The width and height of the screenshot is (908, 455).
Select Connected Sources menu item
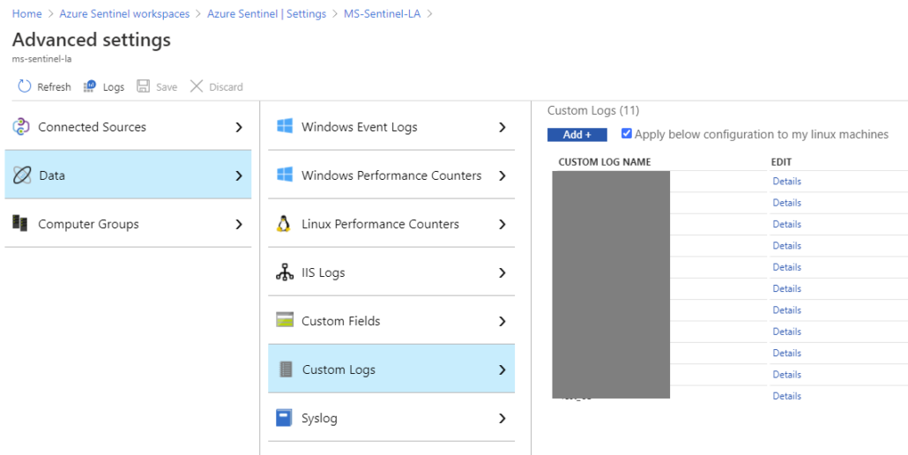pos(128,127)
